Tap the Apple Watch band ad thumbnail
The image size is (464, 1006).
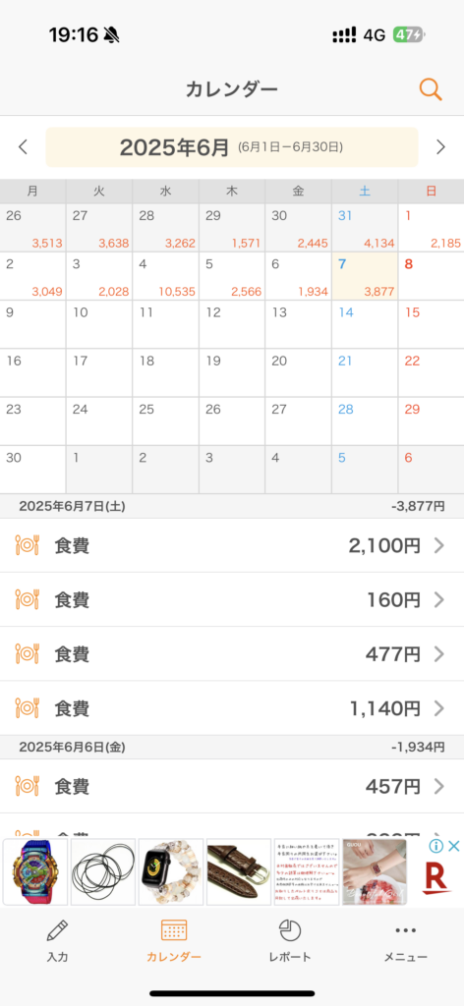[x=171, y=872]
